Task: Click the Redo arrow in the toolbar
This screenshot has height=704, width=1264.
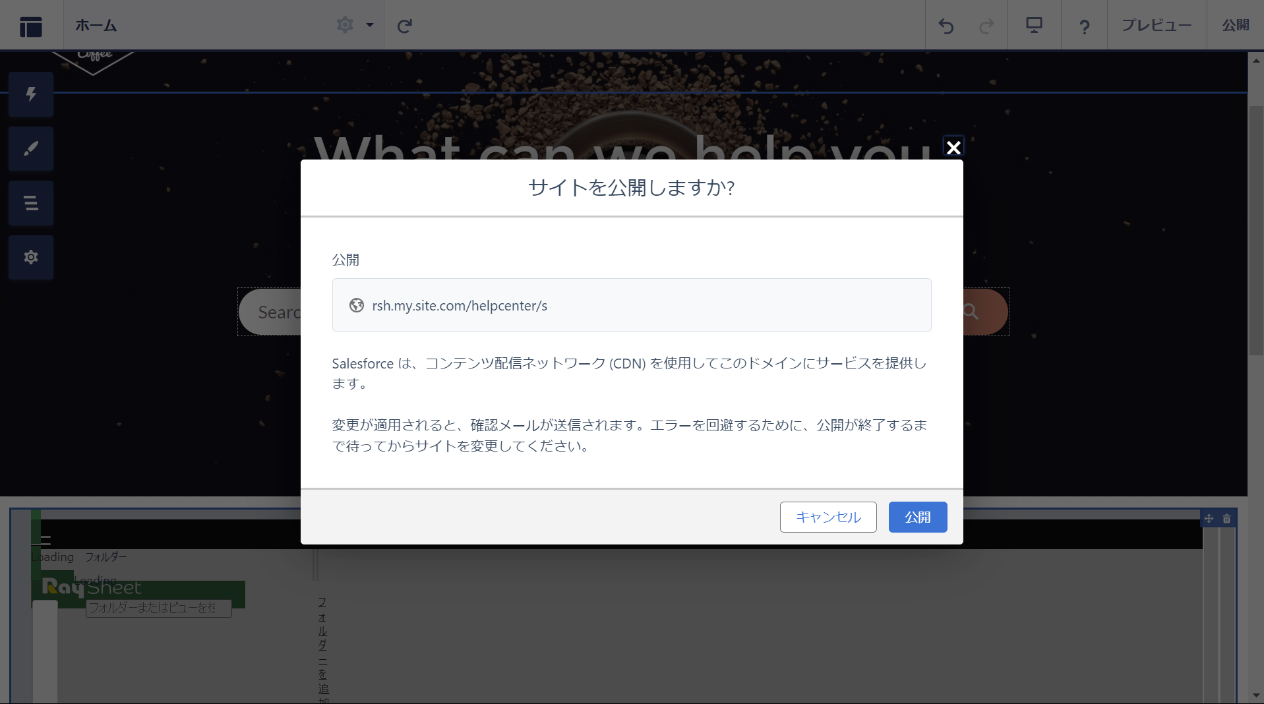Action: (x=986, y=26)
